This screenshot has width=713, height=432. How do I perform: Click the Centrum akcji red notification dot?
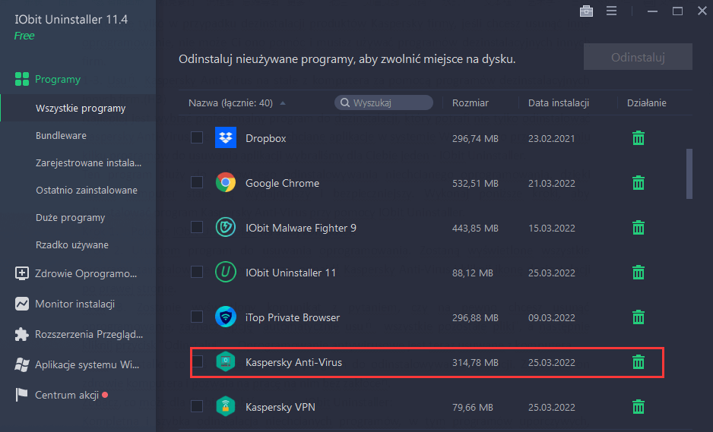[x=105, y=395]
